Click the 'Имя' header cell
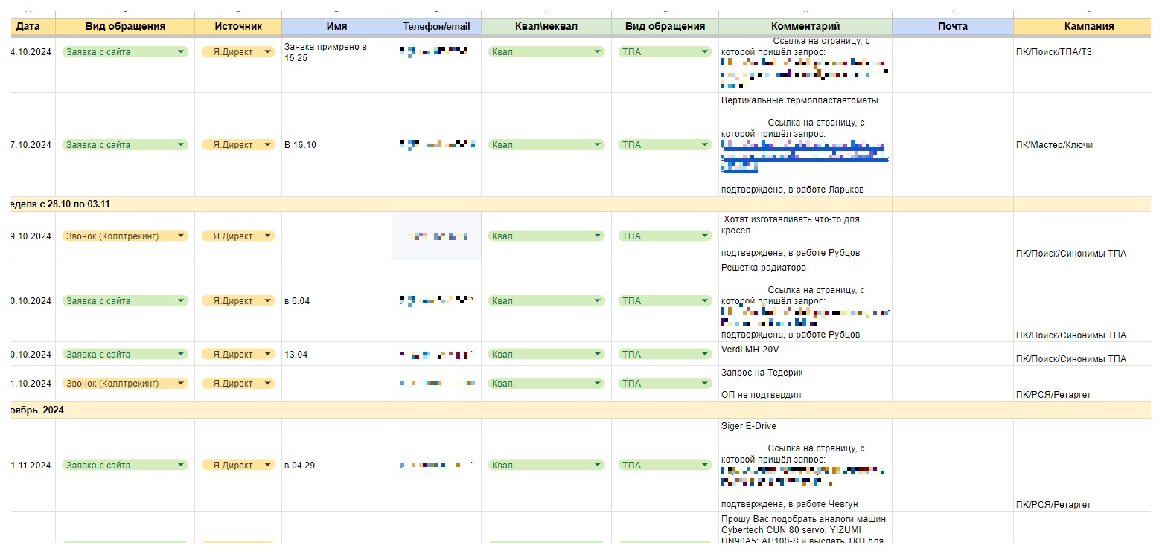This screenshot has width=1162, height=554. (x=336, y=26)
